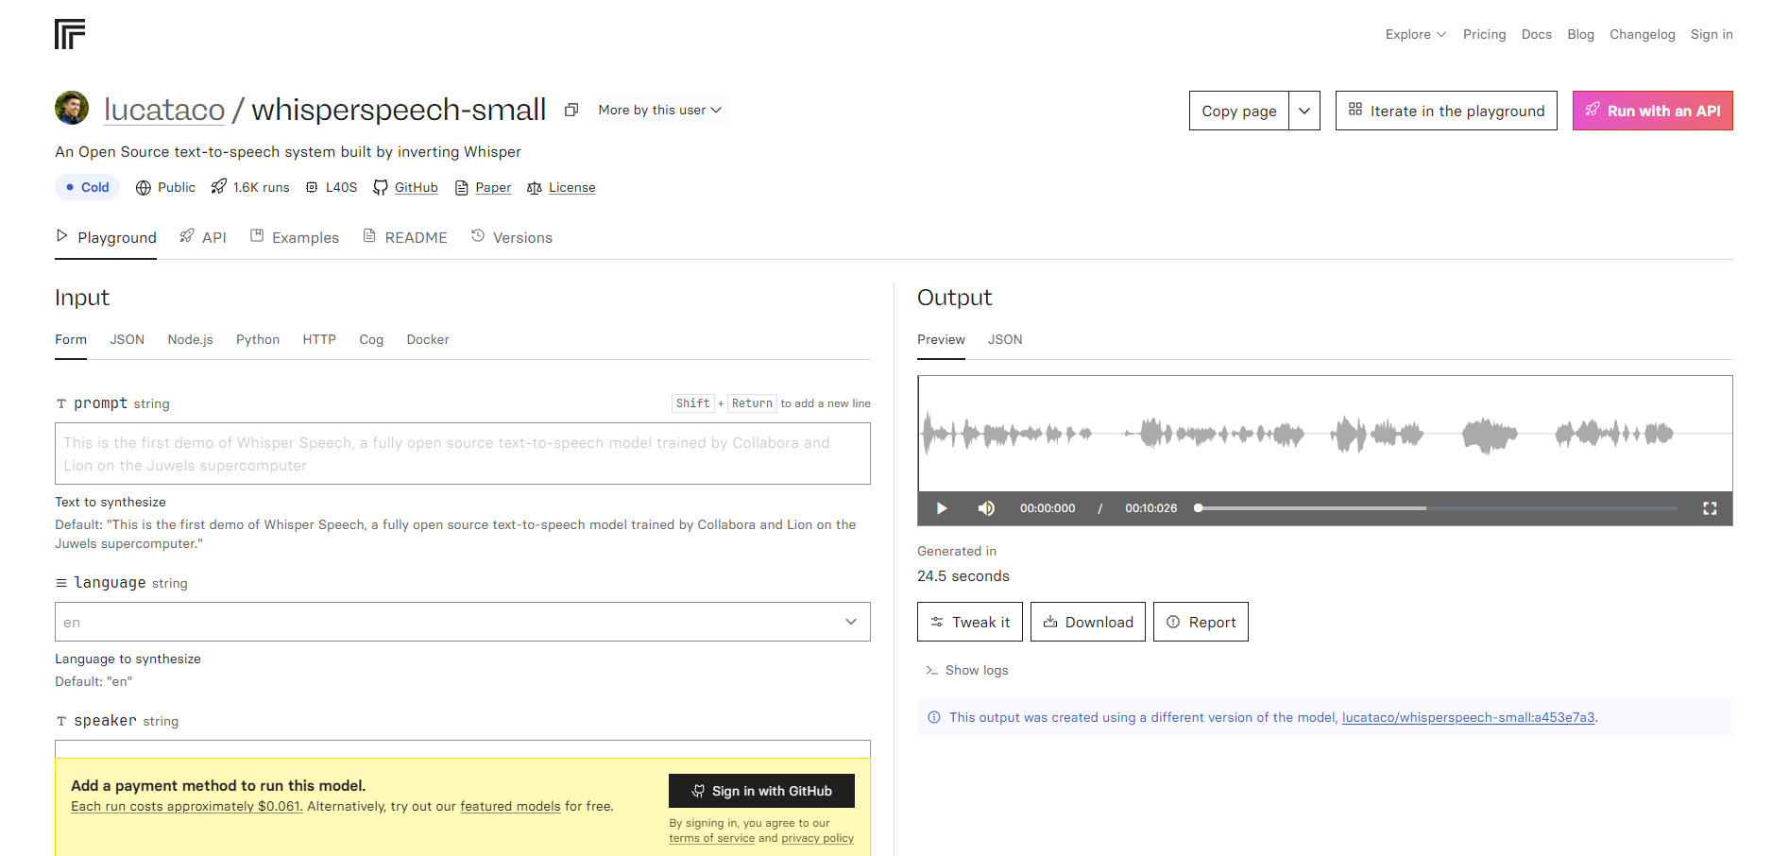The height and width of the screenshot is (856, 1789).
Task: Open the privacy policy link
Action: [x=818, y=838]
